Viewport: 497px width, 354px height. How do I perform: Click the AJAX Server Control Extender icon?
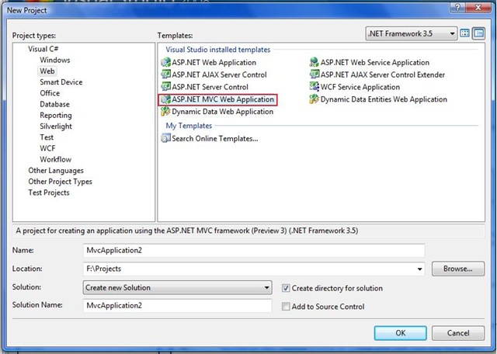click(x=314, y=75)
